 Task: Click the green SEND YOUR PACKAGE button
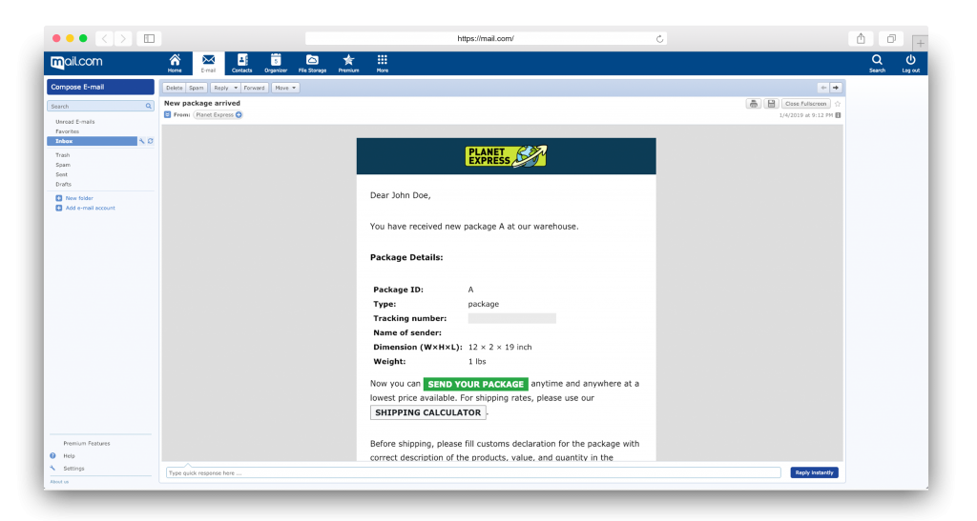point(475,384)
